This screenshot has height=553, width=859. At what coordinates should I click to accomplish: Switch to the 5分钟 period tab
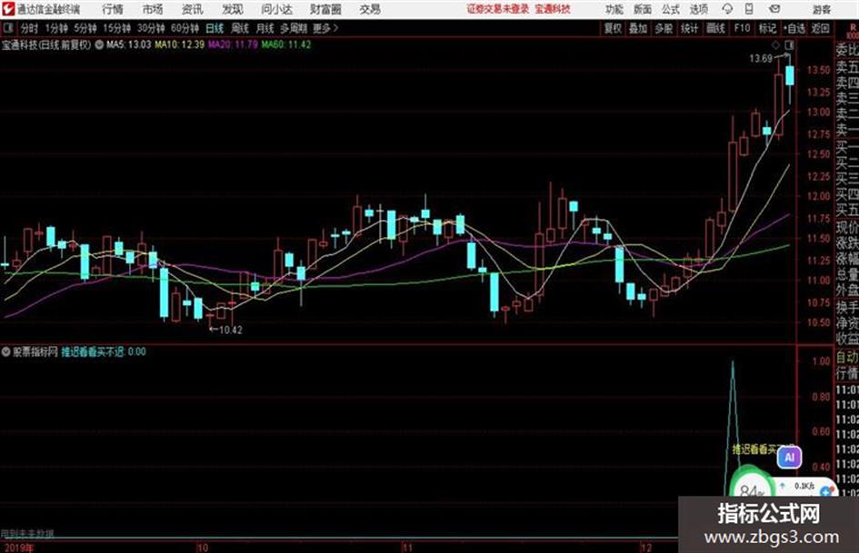click(85, 28)
